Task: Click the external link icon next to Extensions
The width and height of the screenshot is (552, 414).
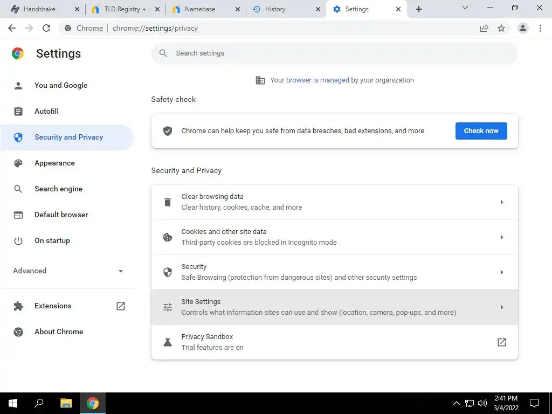Action: point(121,306)
